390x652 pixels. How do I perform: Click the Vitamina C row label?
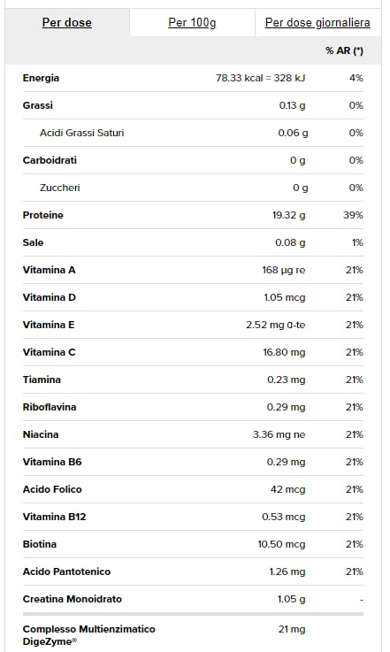click(49, 352)
